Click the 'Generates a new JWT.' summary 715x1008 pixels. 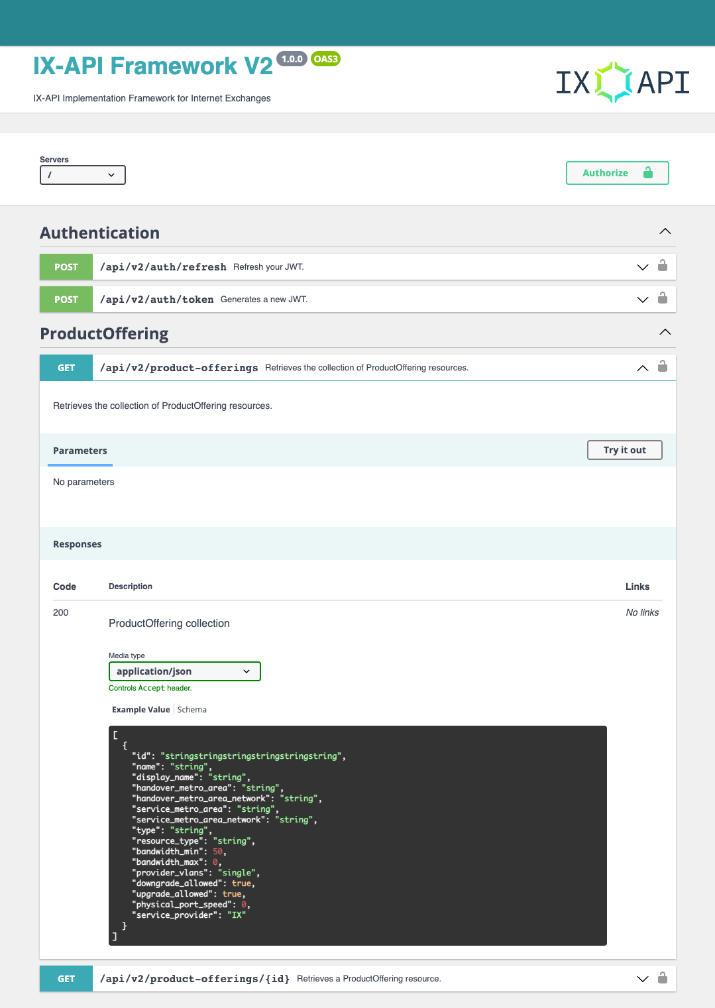pyautogui.click(x=264, y=300)
